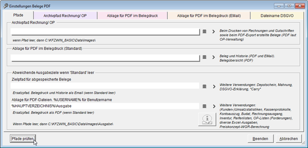This screenshot has width=308, height=148.
Task: Click text 'Weitere Verwendungen: Depotschein, Mahnung,'
Action: [256, 85]
